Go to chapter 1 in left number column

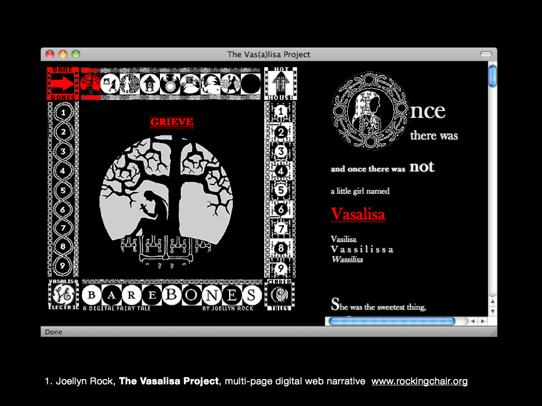pos(64,112)
